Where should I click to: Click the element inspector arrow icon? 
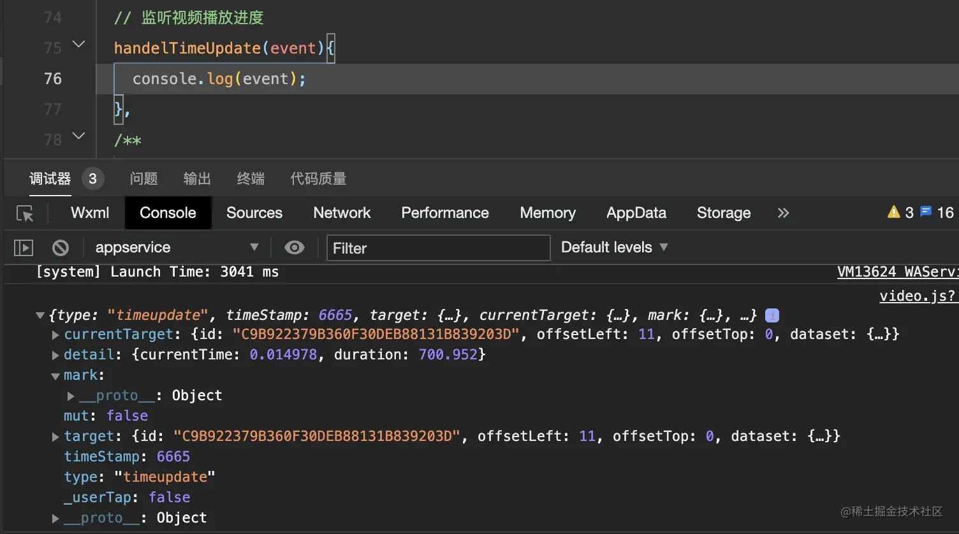[25, 213]
